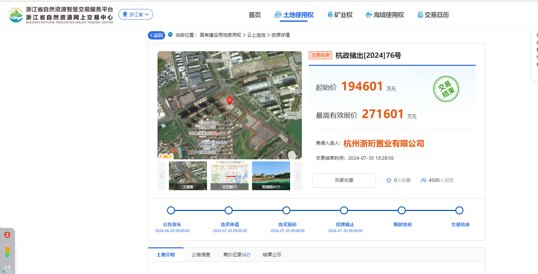
Task: Click the 公告发布 timeline node
Action: 171,210
